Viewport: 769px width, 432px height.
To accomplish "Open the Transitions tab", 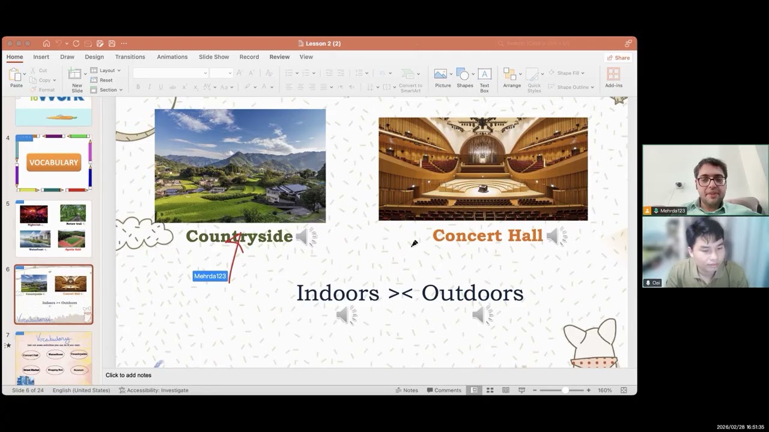I will tap(130, 57).
